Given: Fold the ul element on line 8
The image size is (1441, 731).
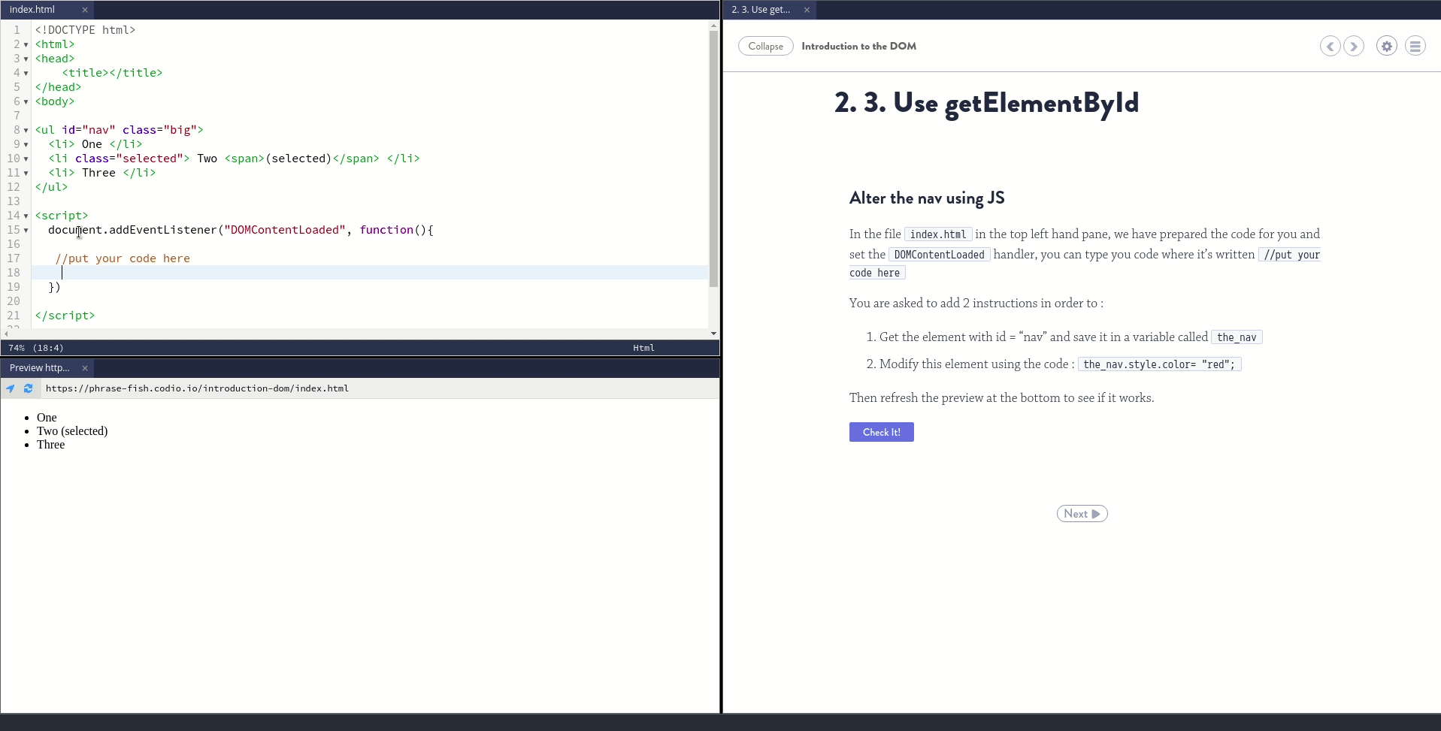Looking at the screenshot, I should pos(26,131).
